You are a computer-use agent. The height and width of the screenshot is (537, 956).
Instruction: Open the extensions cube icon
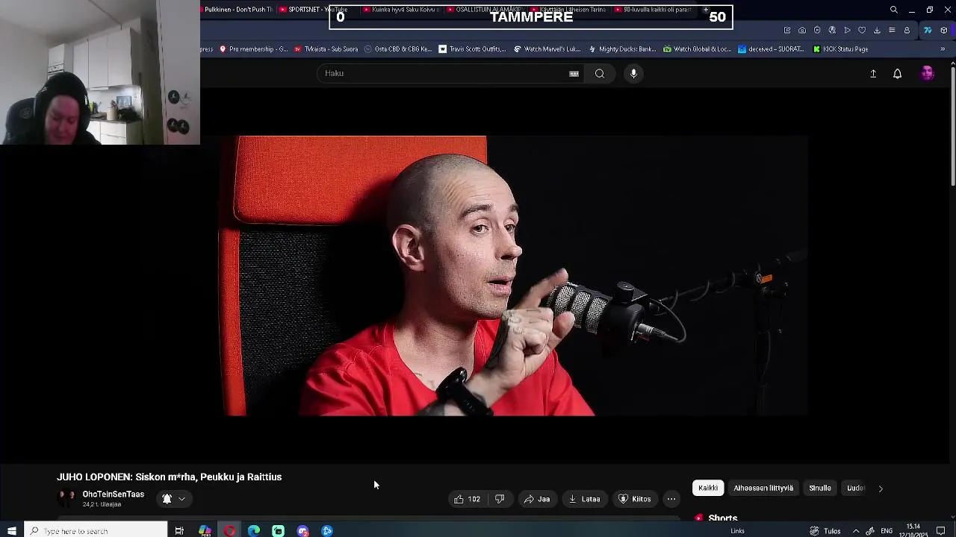(944, 31)
